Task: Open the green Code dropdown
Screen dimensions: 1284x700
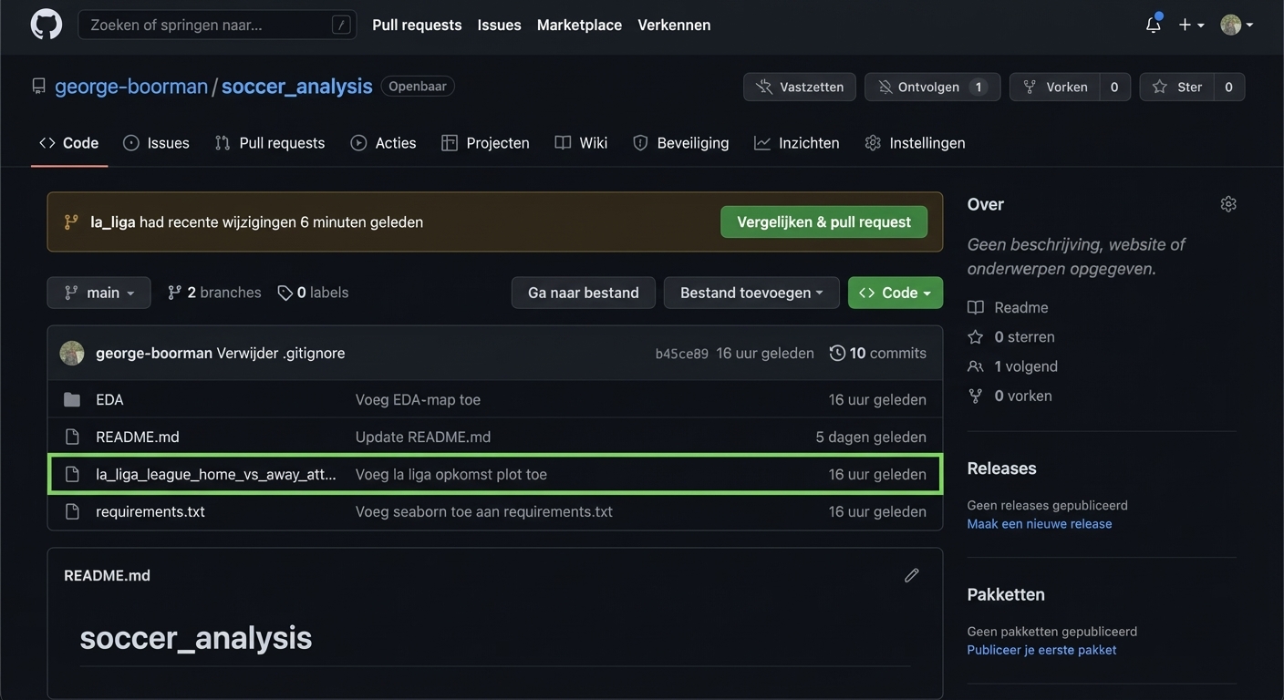Action: tap(895, 293)
